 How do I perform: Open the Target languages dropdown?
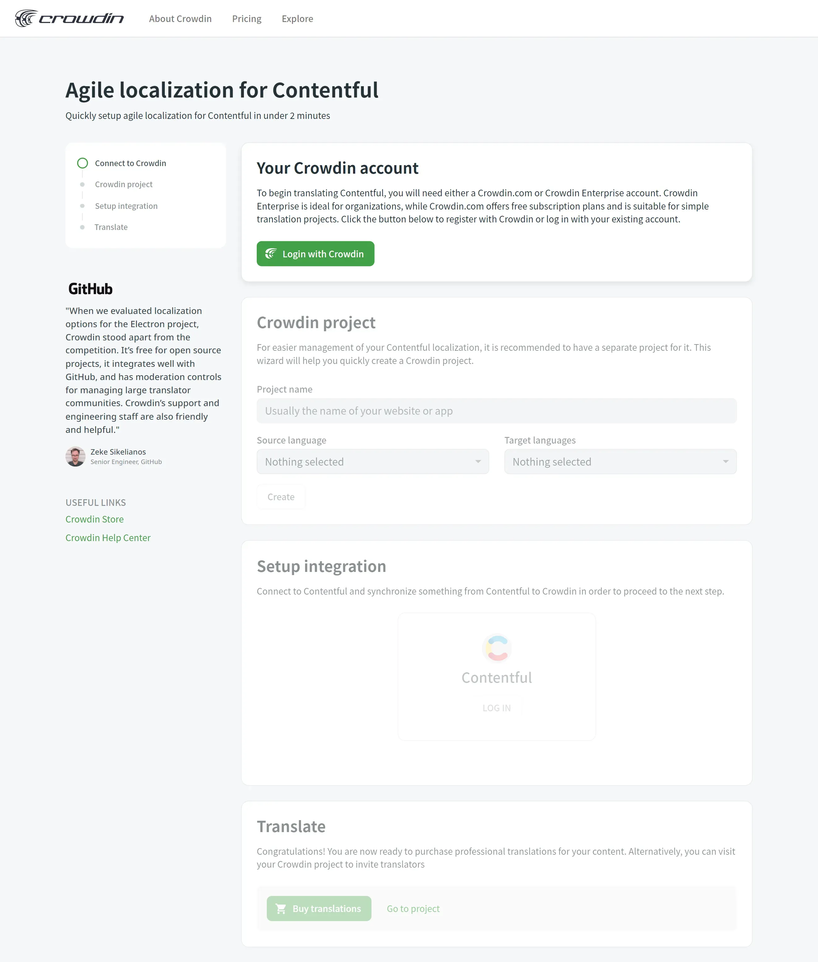coord(620,462)
